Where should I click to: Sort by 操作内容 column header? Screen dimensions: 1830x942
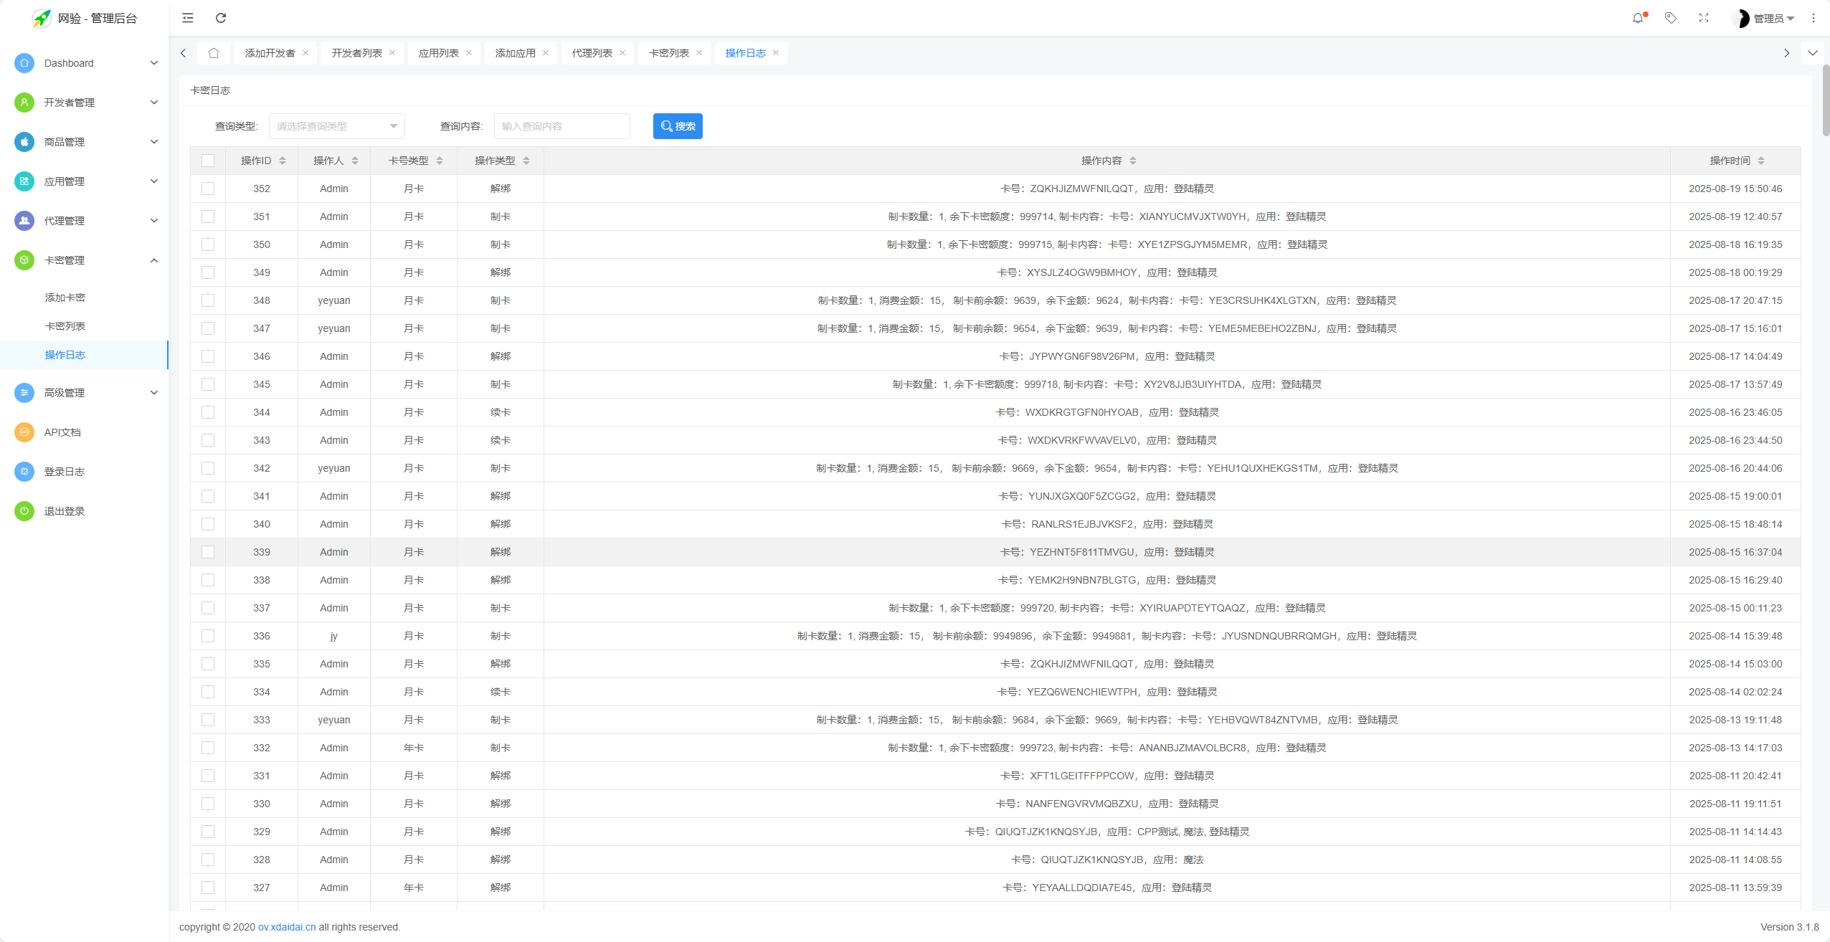(x=1108, y=161)
